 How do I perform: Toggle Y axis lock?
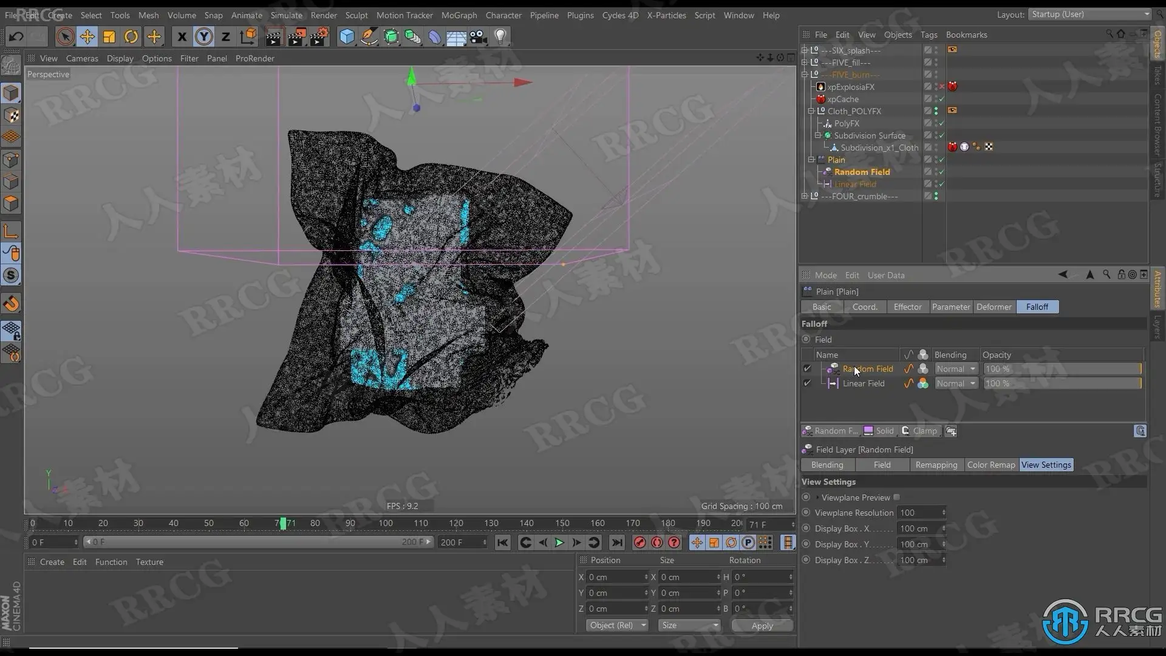(204, 36)
